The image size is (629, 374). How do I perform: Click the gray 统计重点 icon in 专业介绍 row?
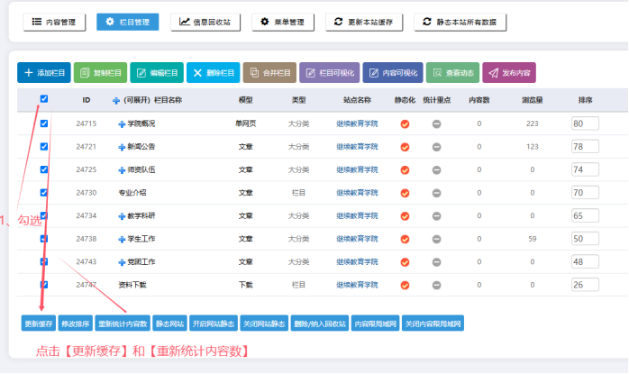tap(436, 192)
